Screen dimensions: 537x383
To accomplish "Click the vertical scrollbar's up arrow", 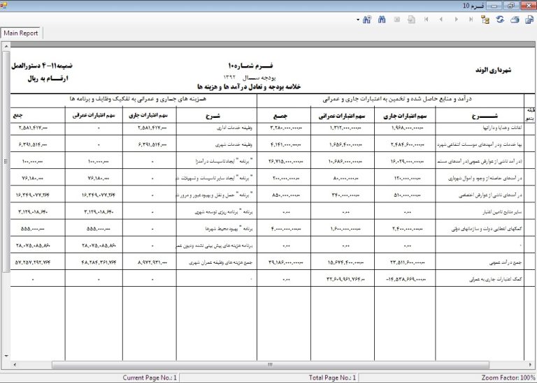I will (x=6, y=47).
